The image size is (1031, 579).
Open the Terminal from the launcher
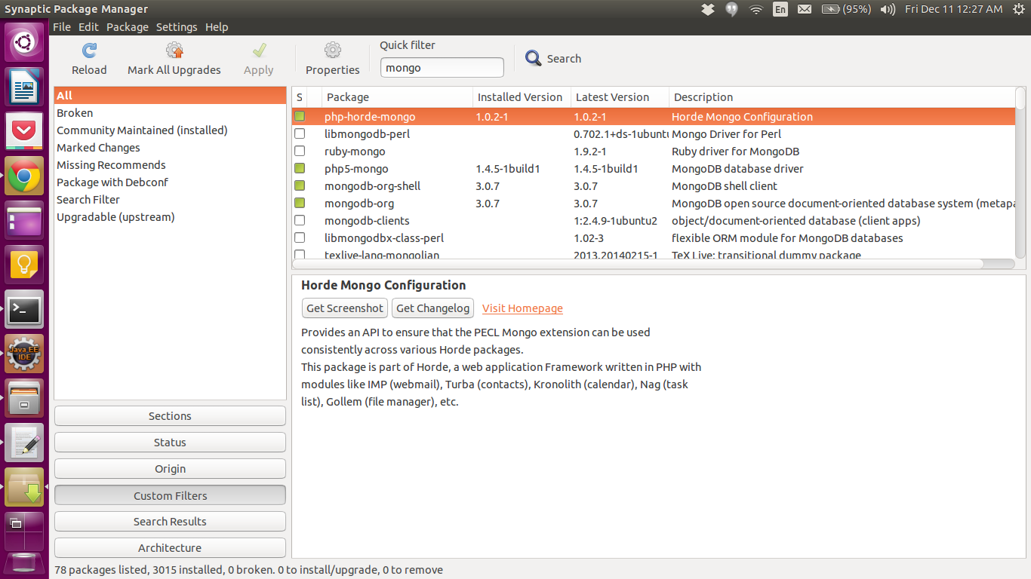(x=24, y=310)
